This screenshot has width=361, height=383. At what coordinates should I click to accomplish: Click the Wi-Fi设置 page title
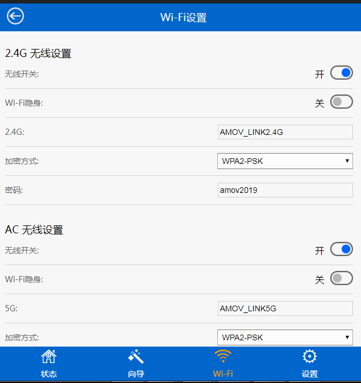(x=184, y=18)
